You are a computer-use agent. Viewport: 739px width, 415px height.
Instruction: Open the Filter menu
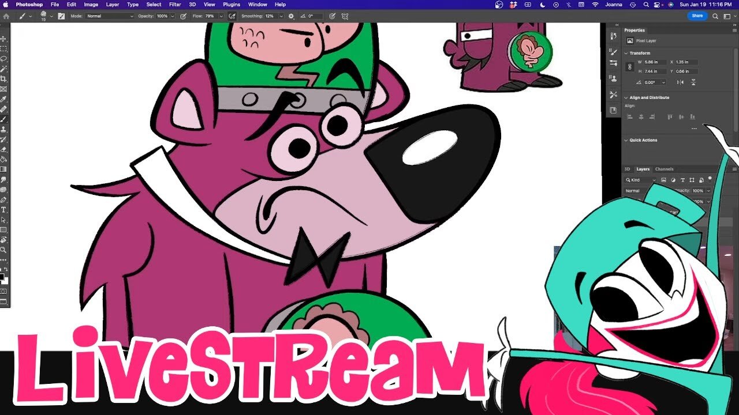click(175, 4)
